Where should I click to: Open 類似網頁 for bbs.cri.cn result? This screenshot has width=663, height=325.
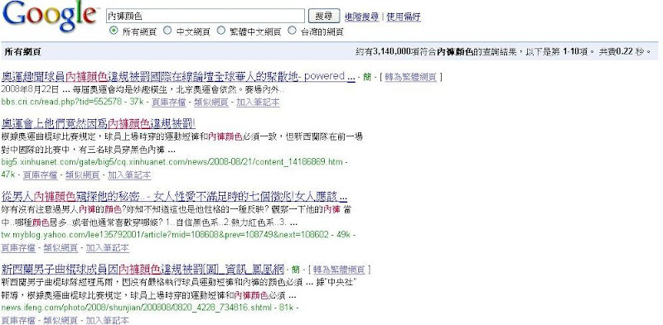tap(211, 103)
